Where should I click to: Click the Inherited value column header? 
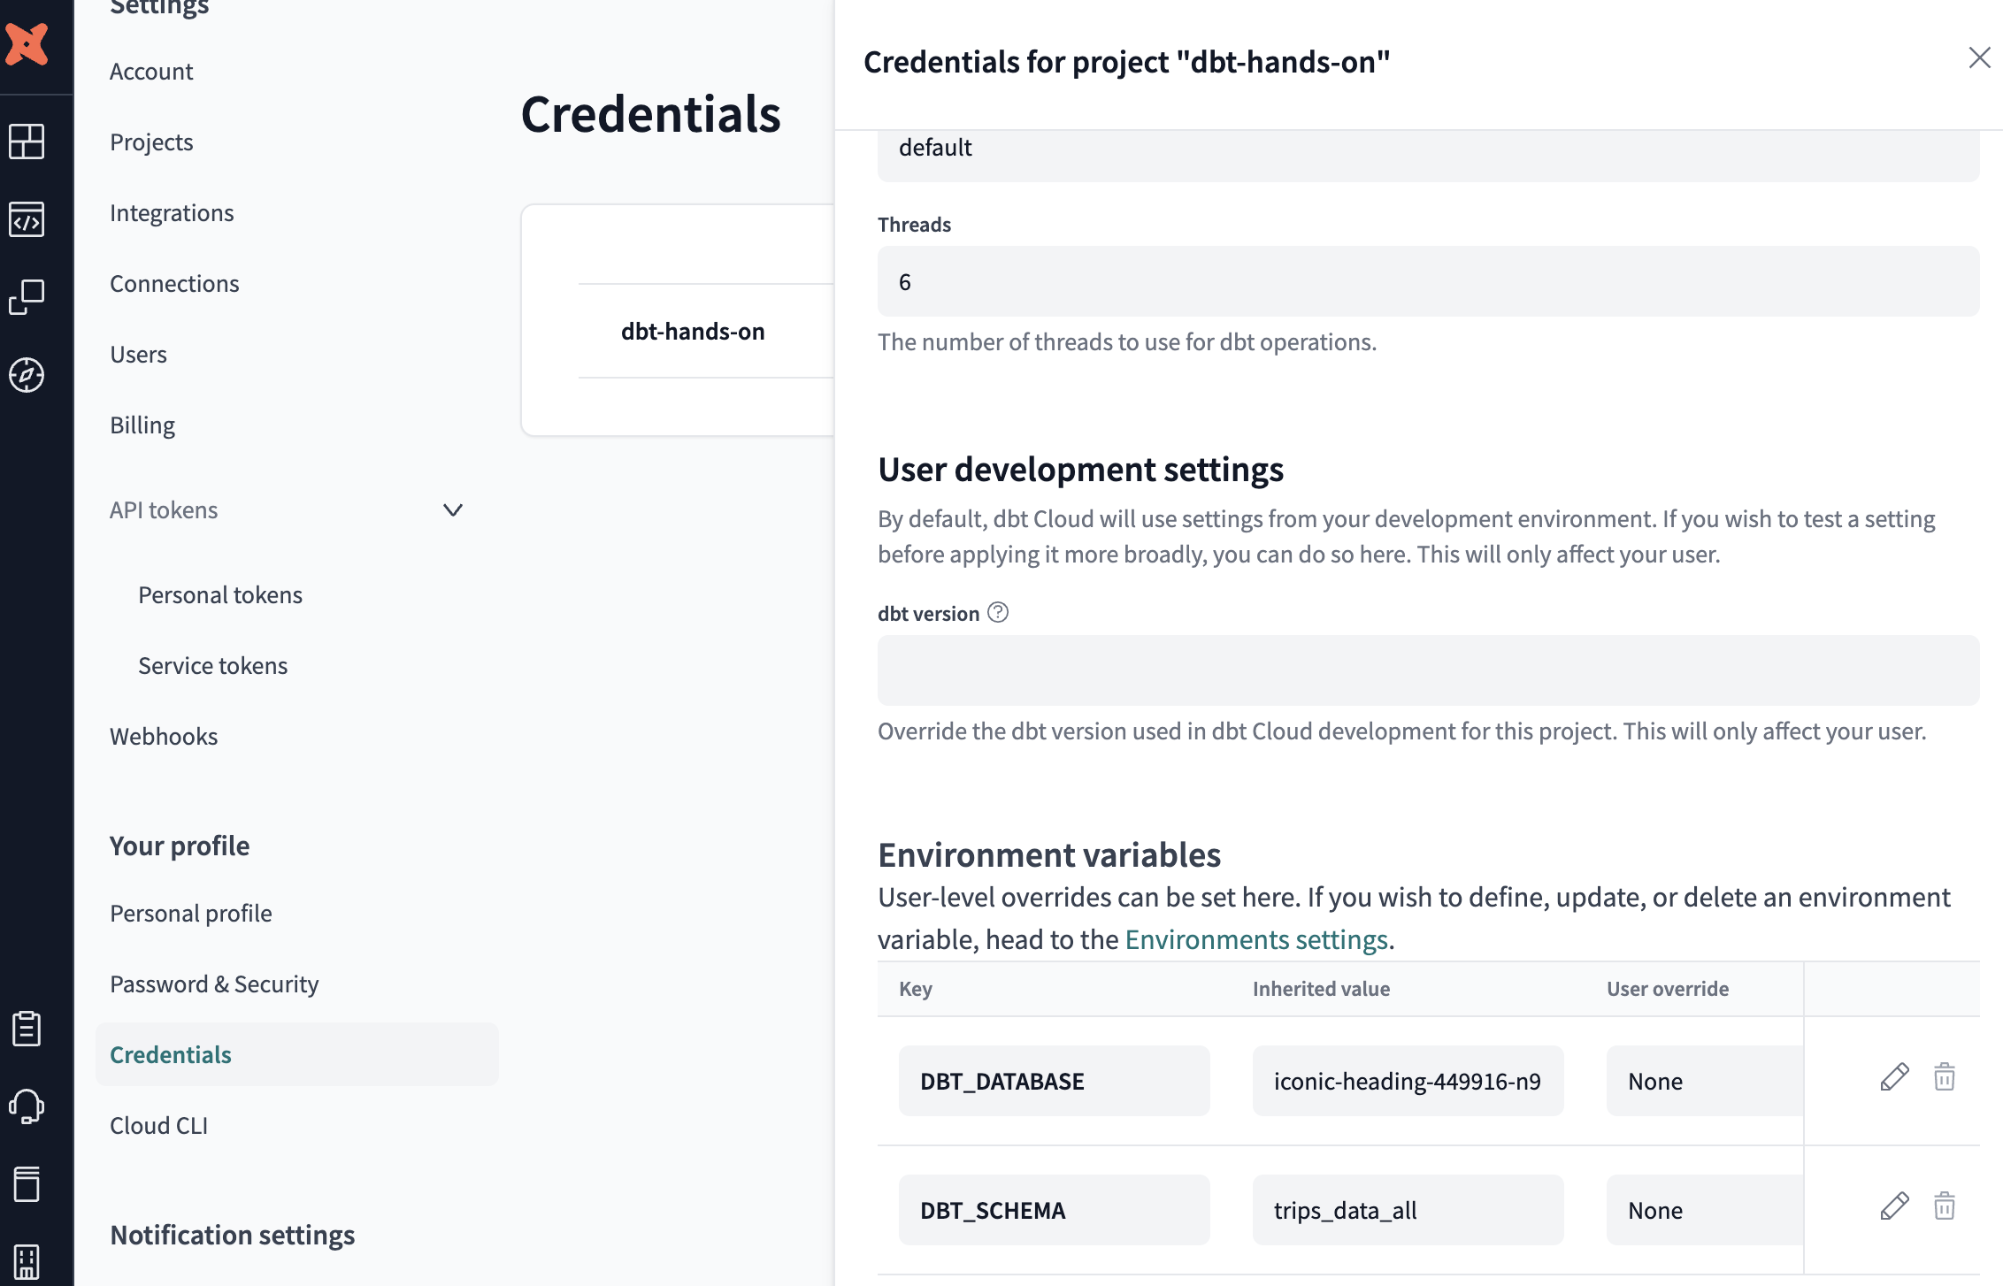(x=1321, y=989)
